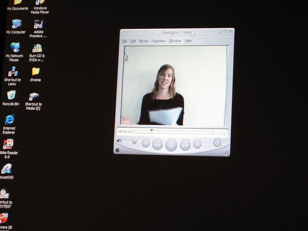
Task: Click the round content guide button
Action: coord(217,143)
